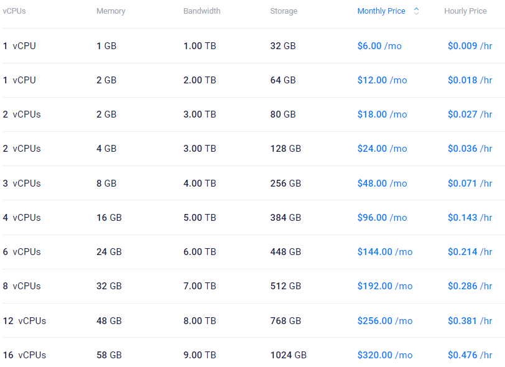This screenshot has width=505, height=367.
Task: Select the $96.00 /mo plan price
Action: pyautogui.click(x=382, y=218)
